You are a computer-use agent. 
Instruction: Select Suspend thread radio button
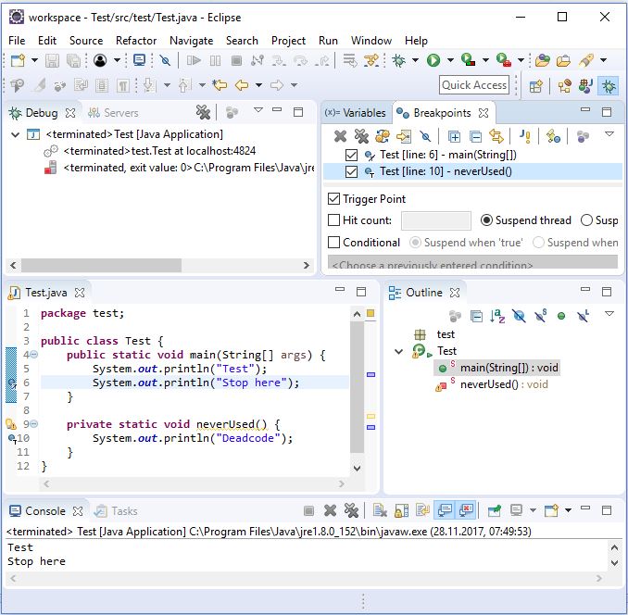pos(486,220)
